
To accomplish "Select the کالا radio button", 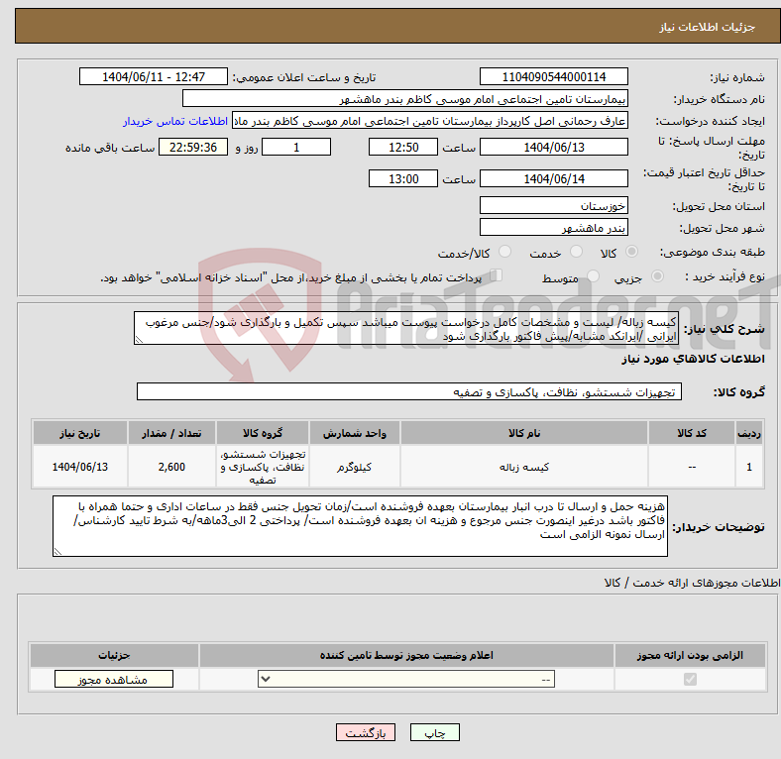I will pyautogui.click(x=631, y=252).
